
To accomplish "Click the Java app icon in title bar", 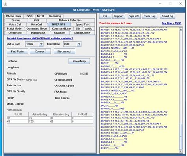I will point(6,4).
